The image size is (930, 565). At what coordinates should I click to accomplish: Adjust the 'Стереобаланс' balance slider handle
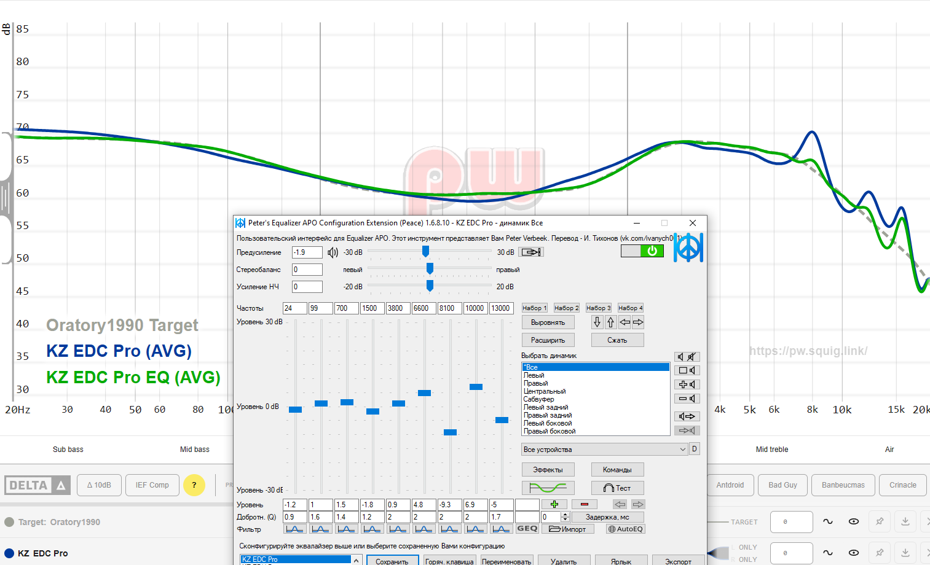coord(430,269)
